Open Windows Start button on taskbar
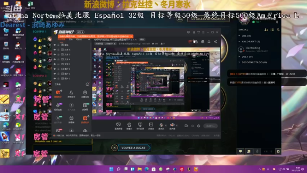The height and width of the screenshot is (173, 307). [111, 169]
